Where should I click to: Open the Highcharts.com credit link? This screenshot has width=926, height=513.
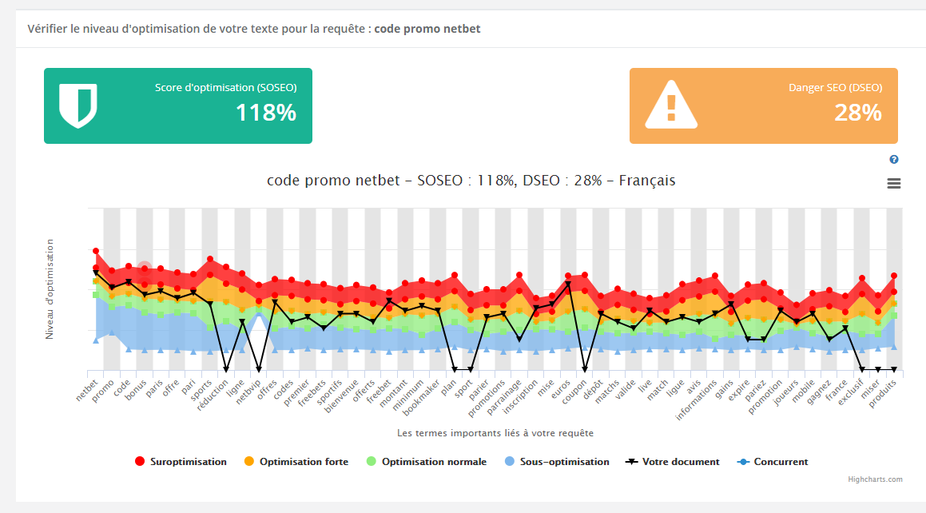[875, 479]
